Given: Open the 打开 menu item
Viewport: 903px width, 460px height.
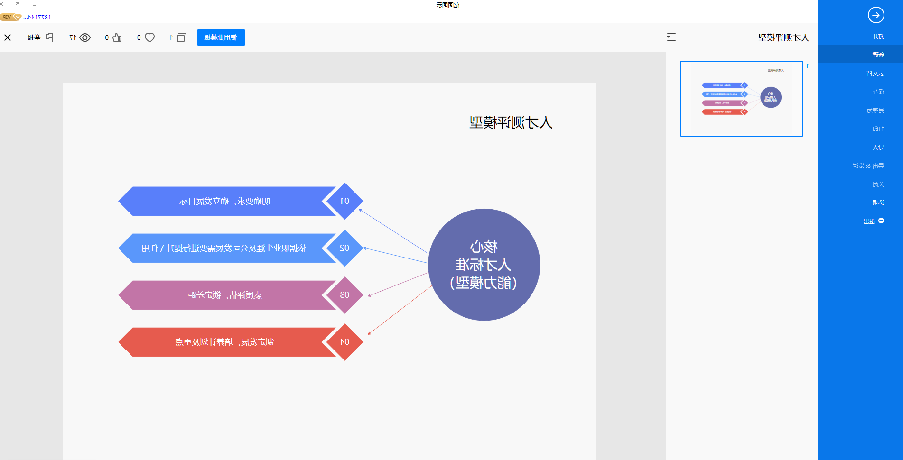Looking at the screenshot, I should pos(878,37).
